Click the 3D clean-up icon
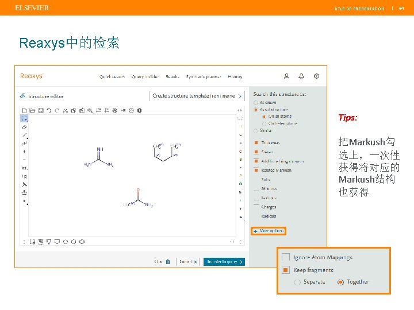This screenshot has height=310, width=414. click(114, 110)
